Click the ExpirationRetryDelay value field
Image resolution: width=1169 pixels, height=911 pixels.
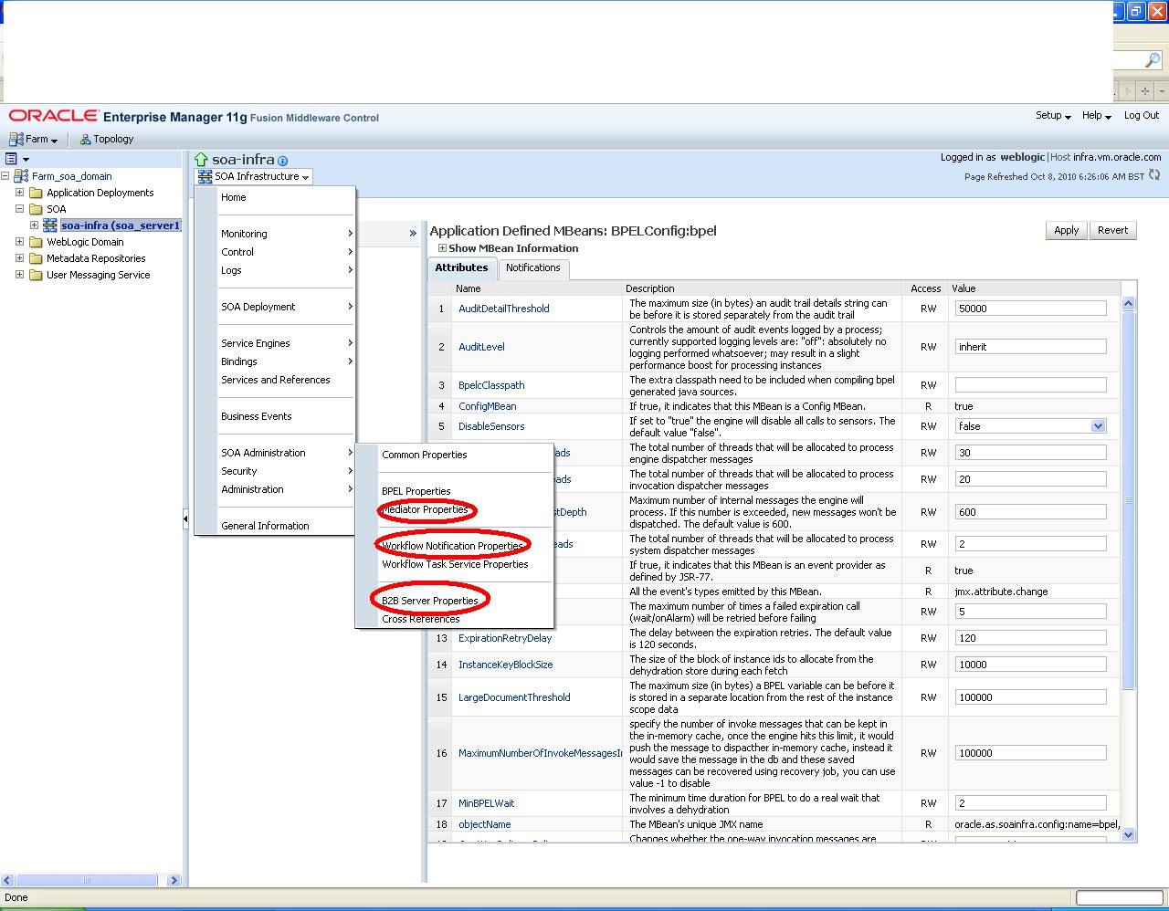tap(1030, 638)
